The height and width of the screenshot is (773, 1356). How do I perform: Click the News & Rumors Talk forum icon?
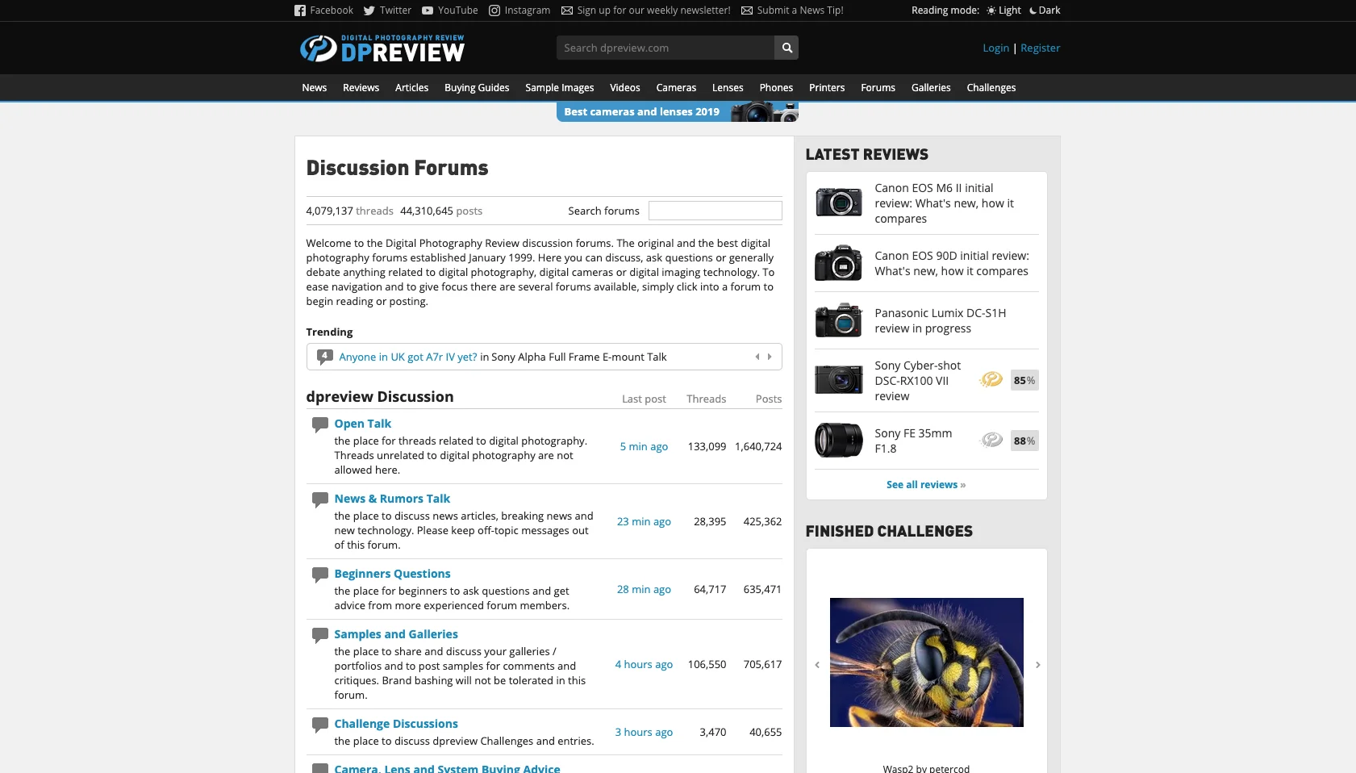click(319, 499)
